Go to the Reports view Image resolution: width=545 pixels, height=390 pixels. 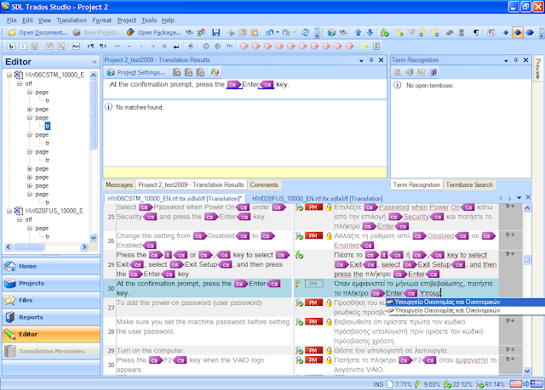tap(51, 317)
